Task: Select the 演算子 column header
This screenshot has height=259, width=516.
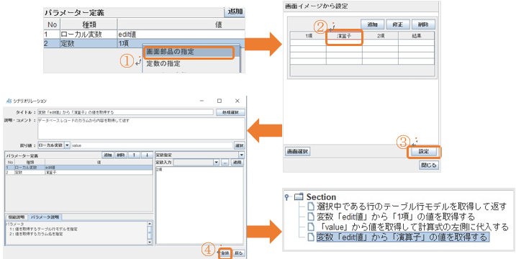Action: 344,36
